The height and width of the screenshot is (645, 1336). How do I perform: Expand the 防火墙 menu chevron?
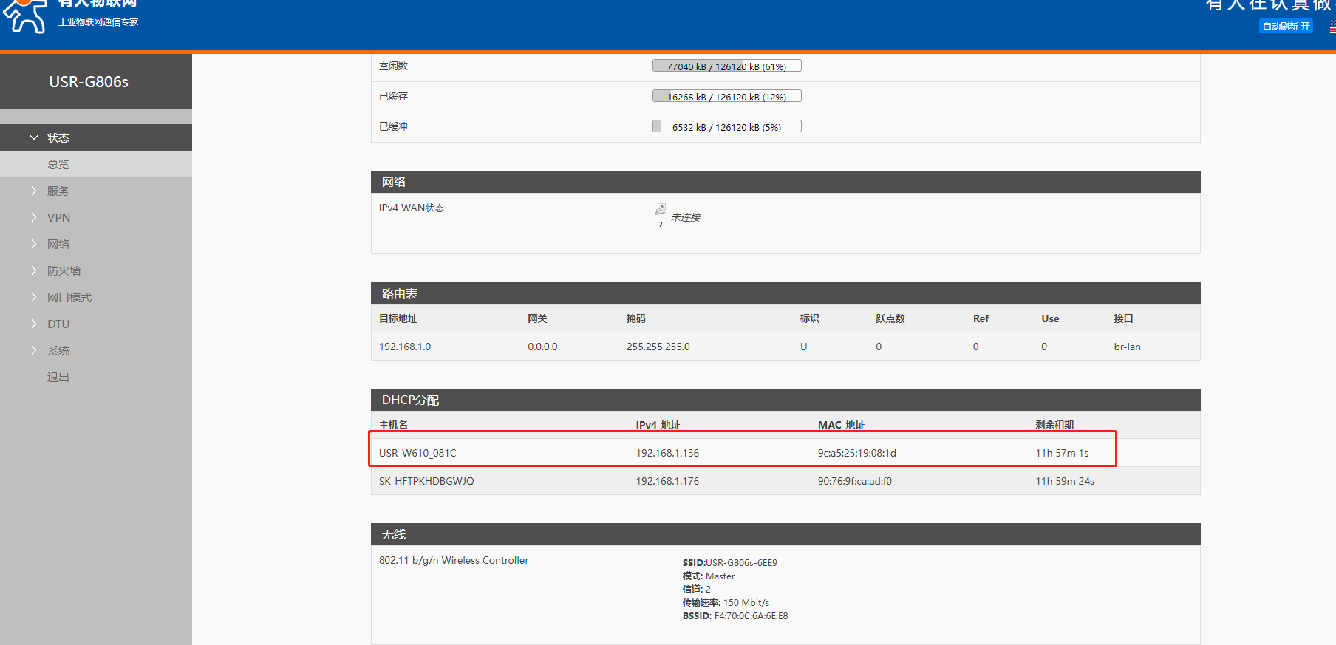[34, 270]
